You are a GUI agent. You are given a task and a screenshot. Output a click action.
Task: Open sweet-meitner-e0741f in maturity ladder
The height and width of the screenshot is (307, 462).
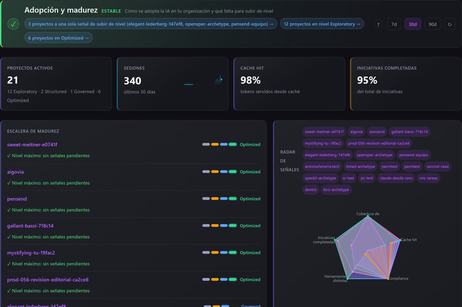coord(32,145)
